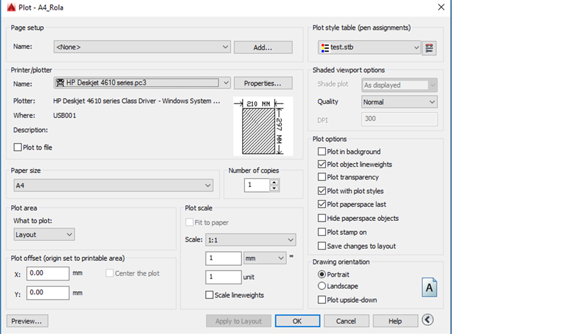Toggle Plot object lineweights option

click(x=322, y=164)
